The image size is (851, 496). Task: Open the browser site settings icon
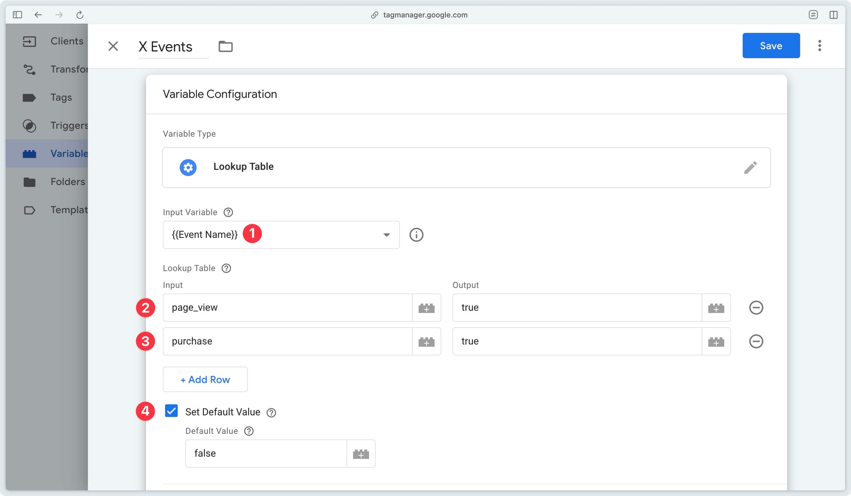(x=813, y=15)
